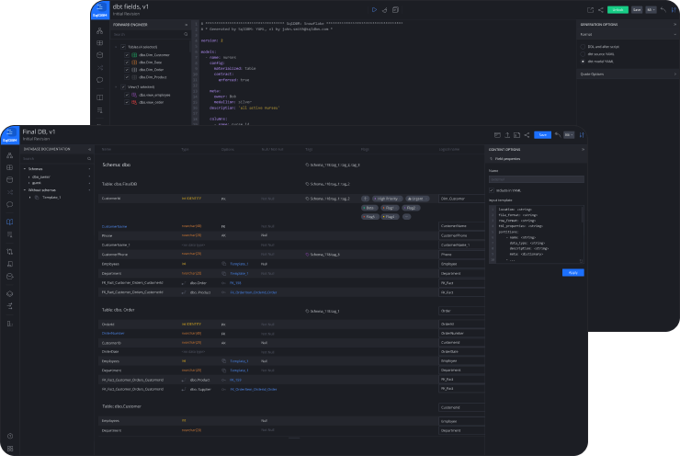Open the database cylinder icon in sidebar

coord(9,181)
